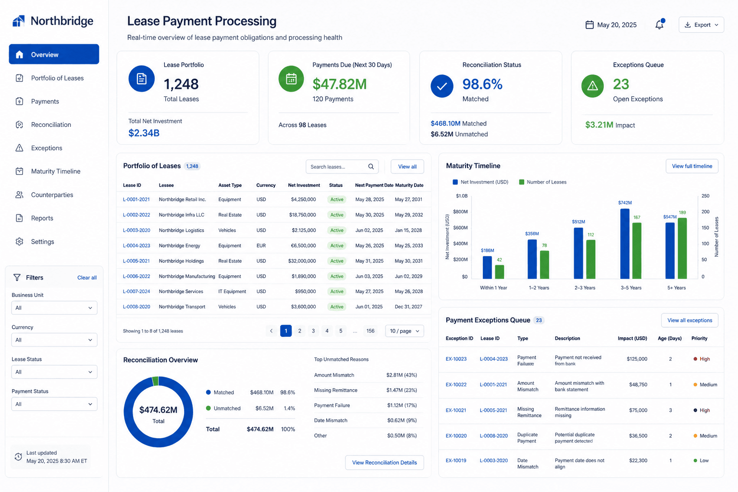Open exception EX-10023 link
This screenshot has width=738, height=492.
click(x=456, y=359)
